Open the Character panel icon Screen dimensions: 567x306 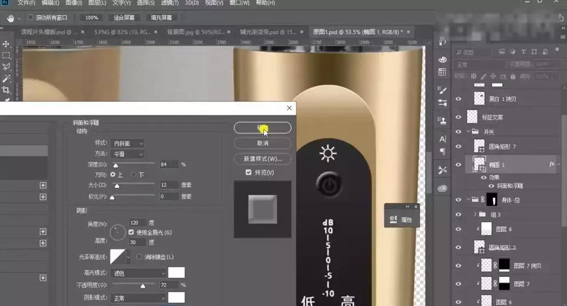point(443,139)
